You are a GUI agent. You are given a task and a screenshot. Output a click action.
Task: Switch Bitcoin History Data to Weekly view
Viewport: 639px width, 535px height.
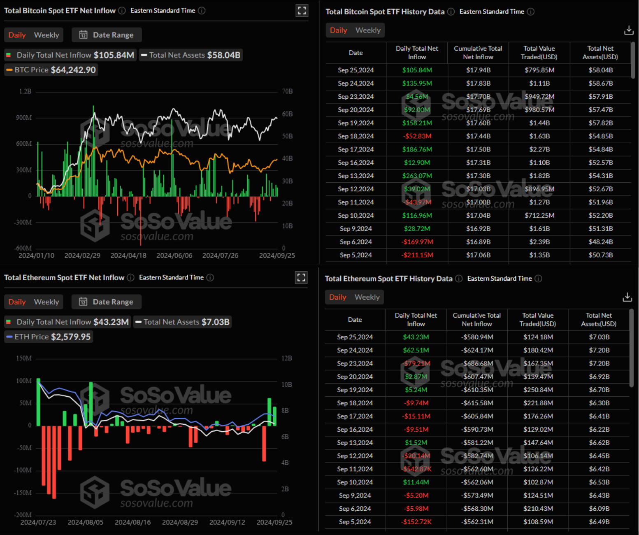367,30
